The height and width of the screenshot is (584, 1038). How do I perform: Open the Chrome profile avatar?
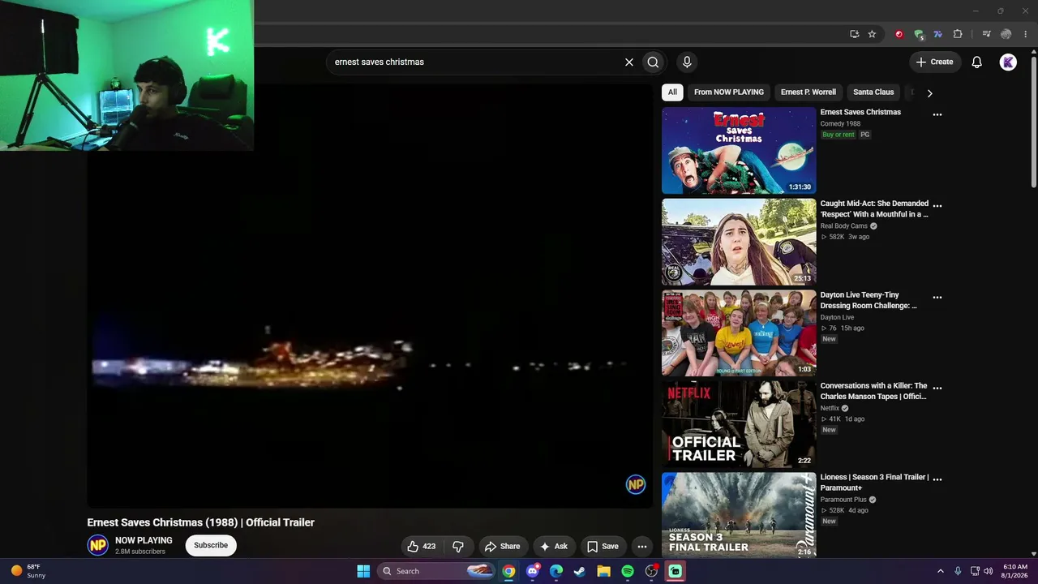(1006, 34)
